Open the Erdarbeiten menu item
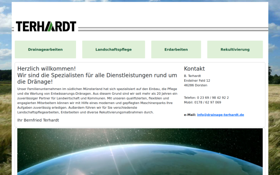The width and height of the screenshot is (280, 175). click(x=176, y=49)
